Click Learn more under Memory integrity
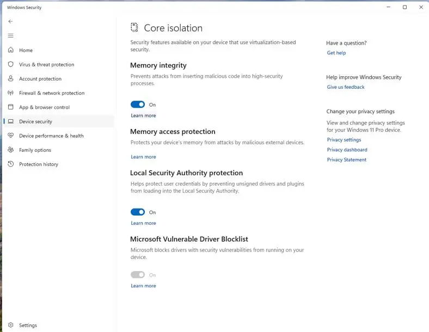Viewport: 429px width, 332px height. (143, 115)
